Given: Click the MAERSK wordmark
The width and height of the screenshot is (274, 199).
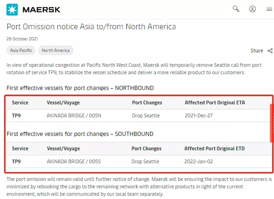Looking at the screenshot, I should click(x=41, y=10).
